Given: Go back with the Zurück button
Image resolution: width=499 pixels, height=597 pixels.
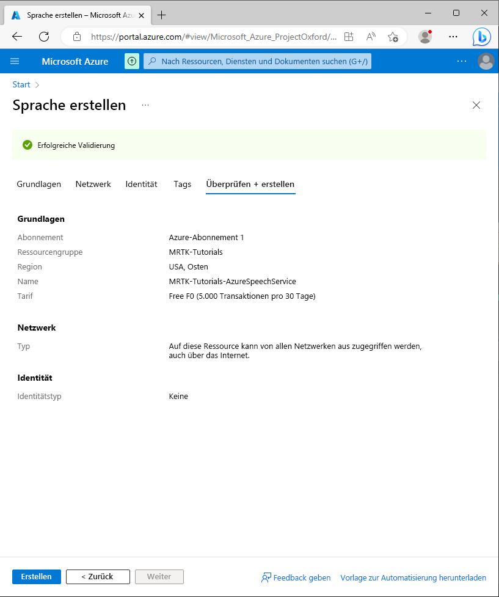Looking at the screenshot, I should tap(98, 577).
